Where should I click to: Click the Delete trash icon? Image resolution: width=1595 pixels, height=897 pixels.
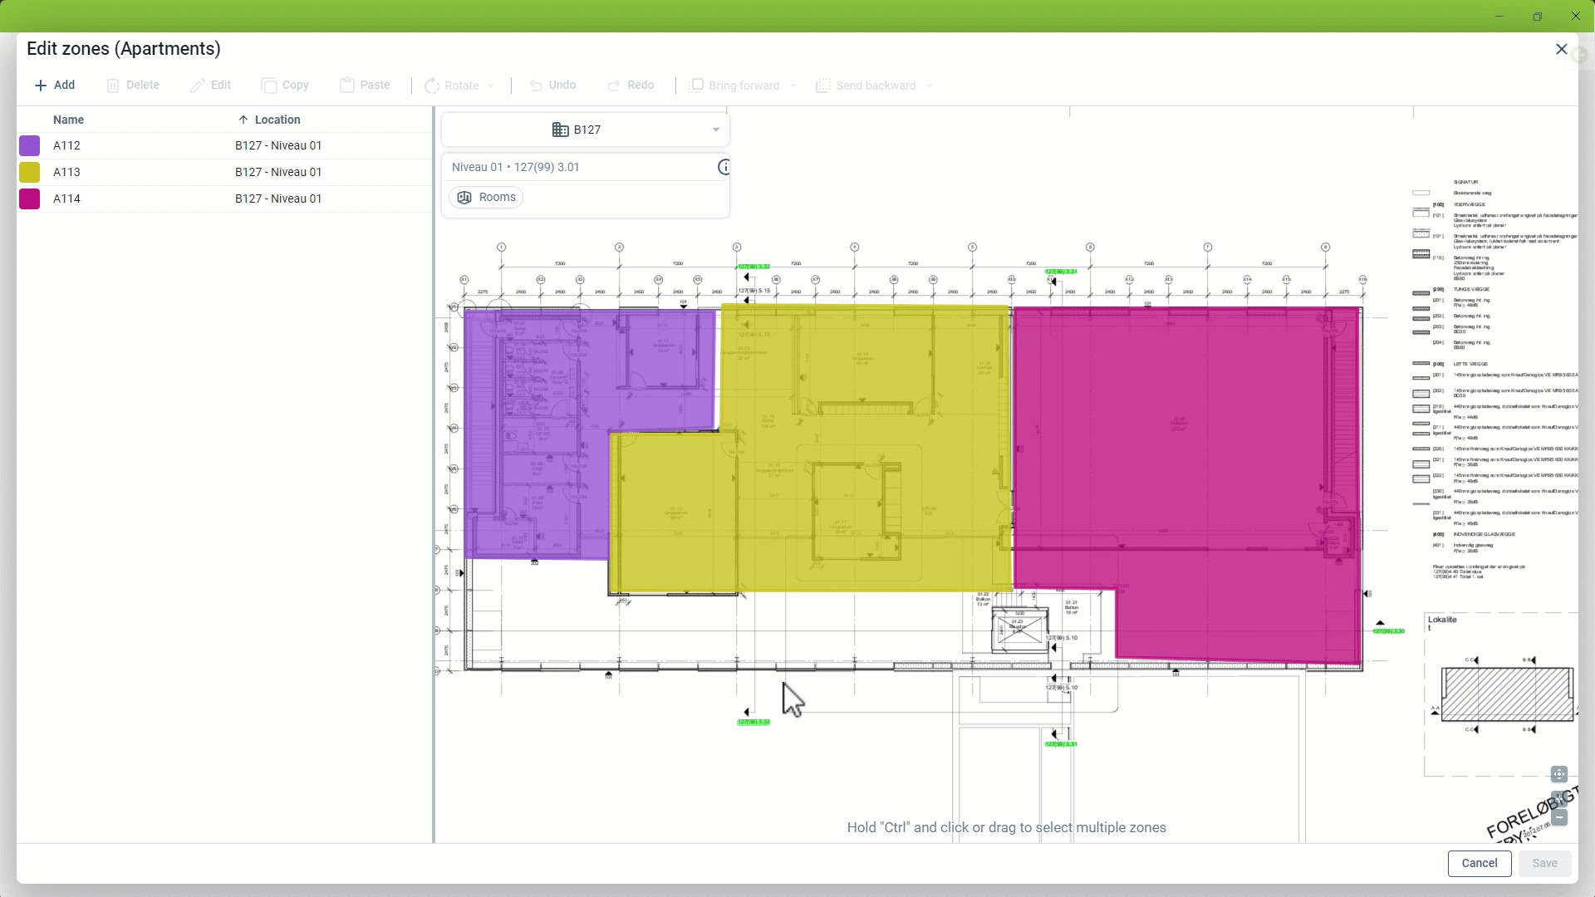[113, 86]
